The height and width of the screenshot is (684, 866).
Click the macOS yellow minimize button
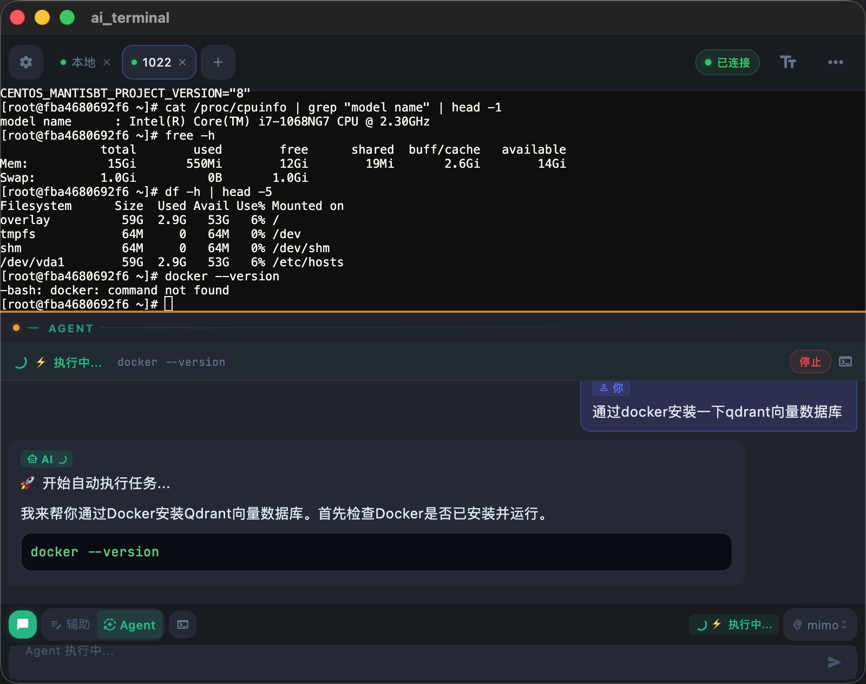[42, 18]
